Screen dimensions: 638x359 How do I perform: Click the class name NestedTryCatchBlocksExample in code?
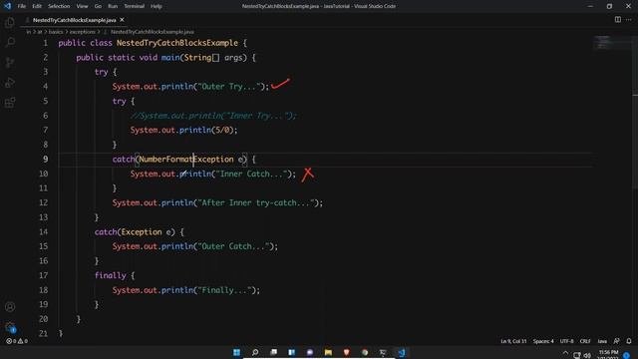click(177, 43)
